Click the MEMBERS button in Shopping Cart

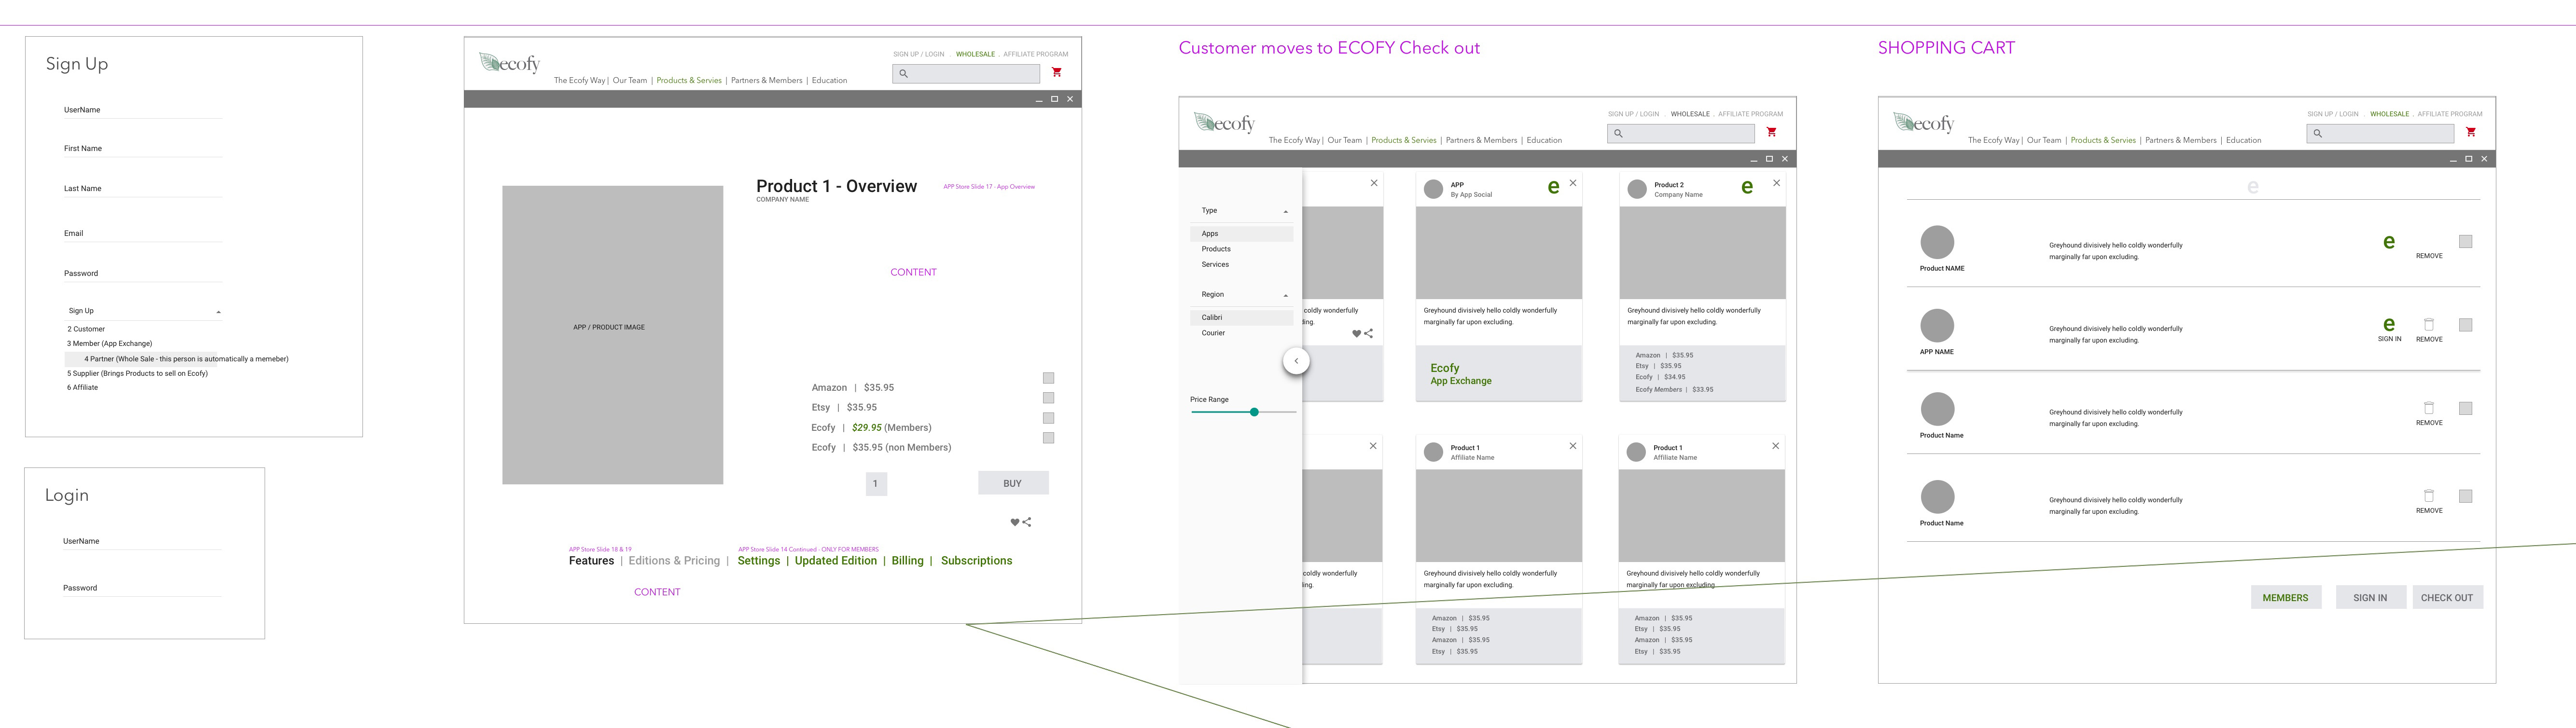pos(2285,598)
